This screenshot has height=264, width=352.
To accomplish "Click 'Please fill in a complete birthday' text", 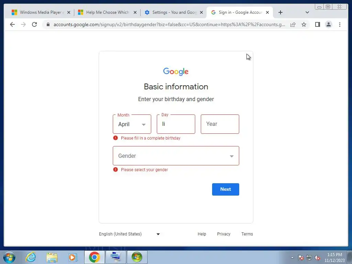I will tap(151, 138).
